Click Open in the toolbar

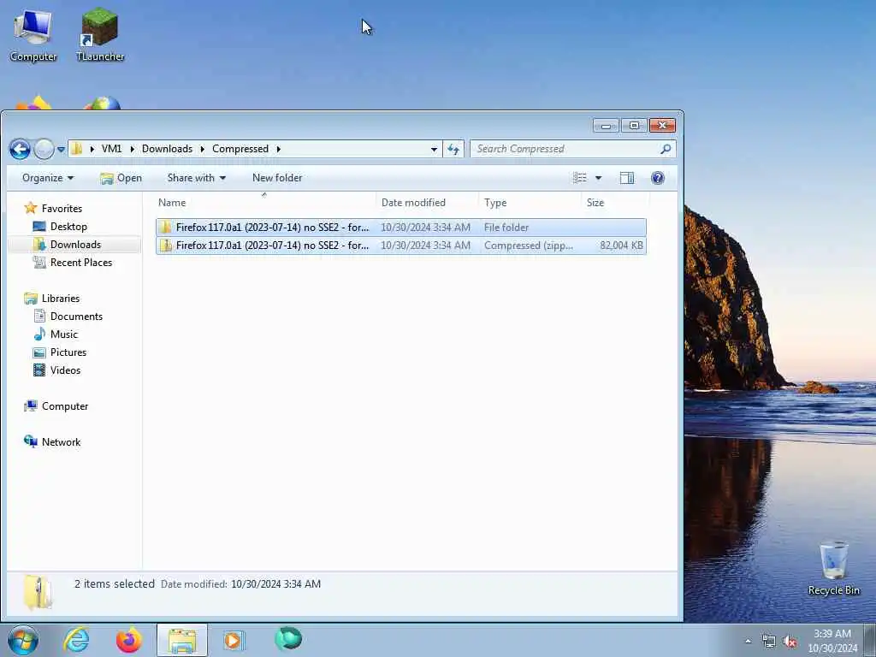[x=121, y=178]
